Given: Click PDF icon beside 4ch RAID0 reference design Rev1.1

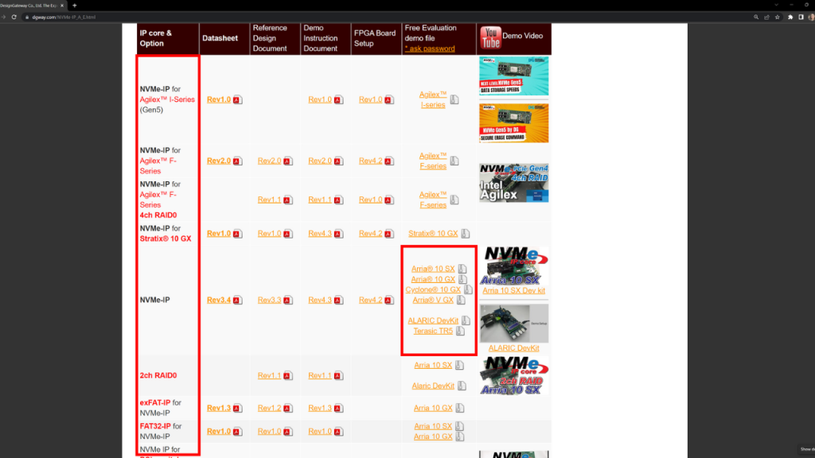Looking at the screenshot, I should tap(288, 200).
